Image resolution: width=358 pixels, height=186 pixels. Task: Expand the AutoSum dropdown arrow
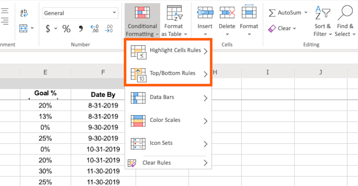coord(306,13)
